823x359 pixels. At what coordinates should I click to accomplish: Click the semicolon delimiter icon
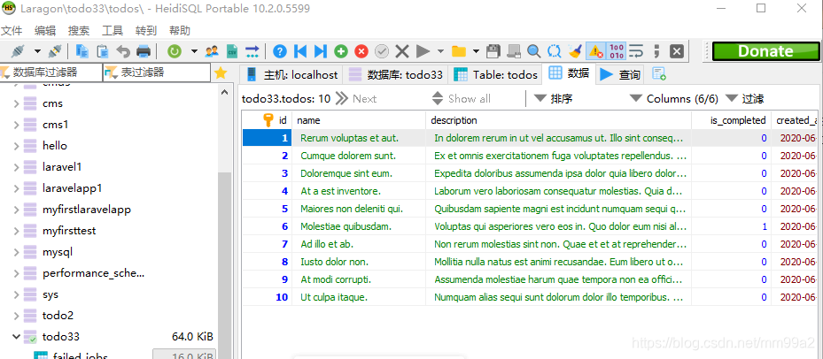656,50
